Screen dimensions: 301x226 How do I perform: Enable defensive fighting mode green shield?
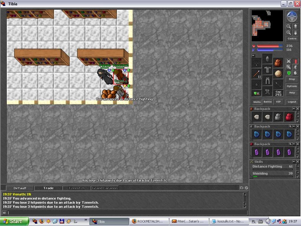tap(289, 73)
